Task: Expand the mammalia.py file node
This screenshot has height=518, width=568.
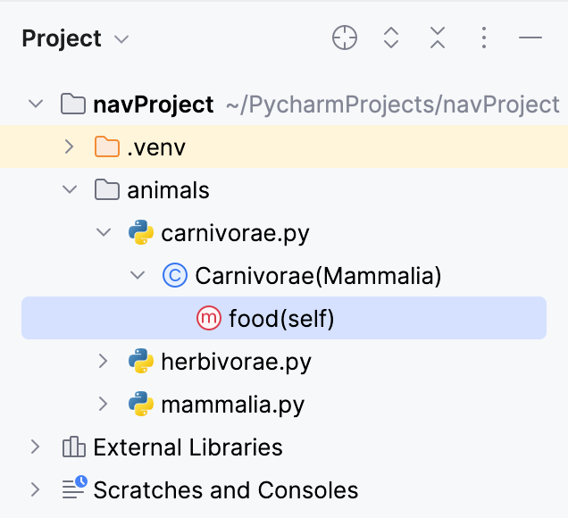Action: 104,405
